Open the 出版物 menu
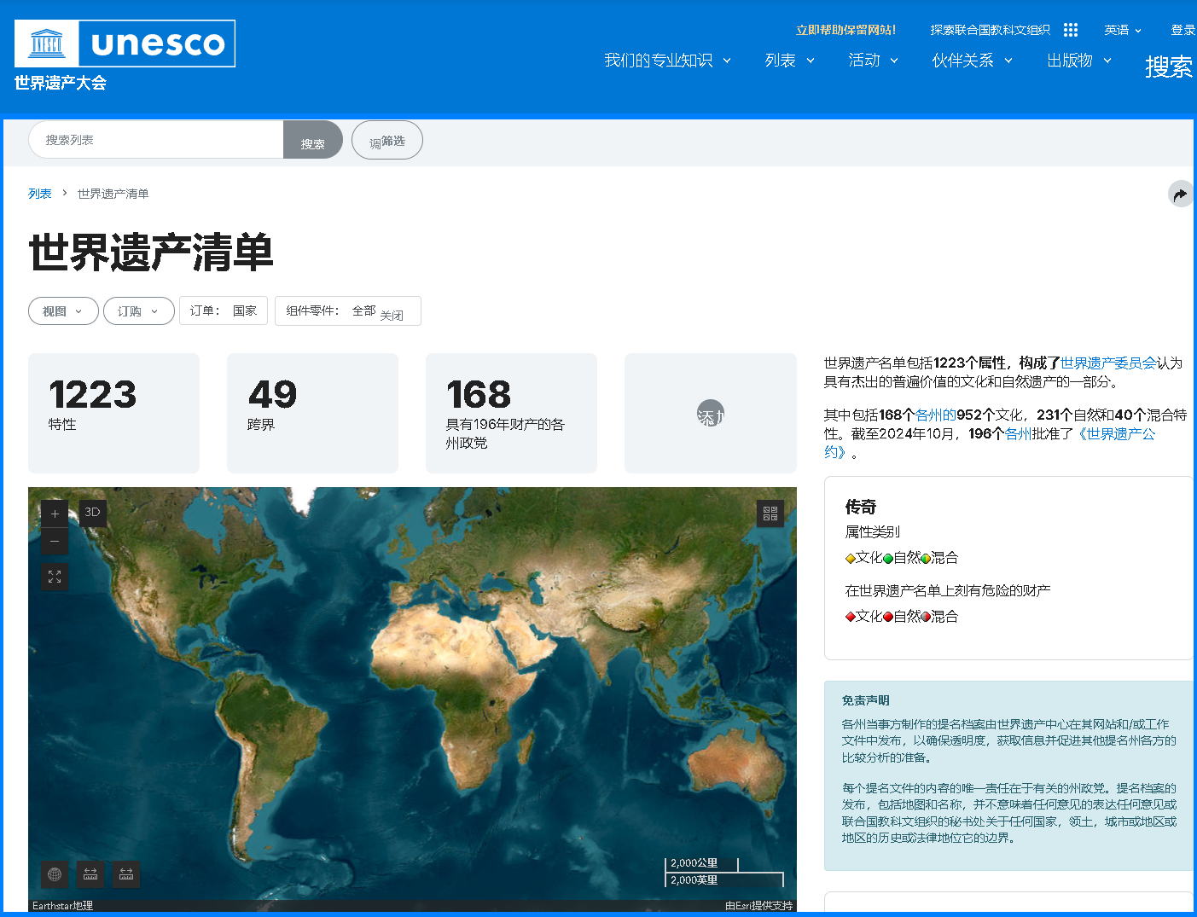The image size is (1197, 917). (x=1078, y=61)
